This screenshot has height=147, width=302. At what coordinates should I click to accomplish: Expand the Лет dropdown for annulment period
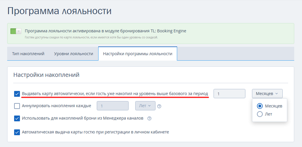tap(145, 106)
